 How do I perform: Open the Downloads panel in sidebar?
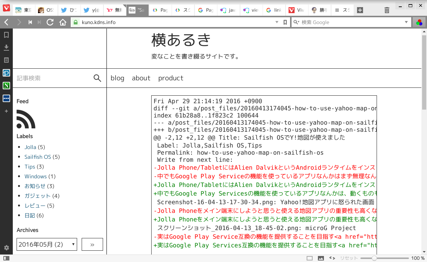6,48
